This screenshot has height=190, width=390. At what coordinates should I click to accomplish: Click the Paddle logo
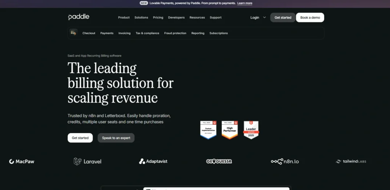coord(78,17)
